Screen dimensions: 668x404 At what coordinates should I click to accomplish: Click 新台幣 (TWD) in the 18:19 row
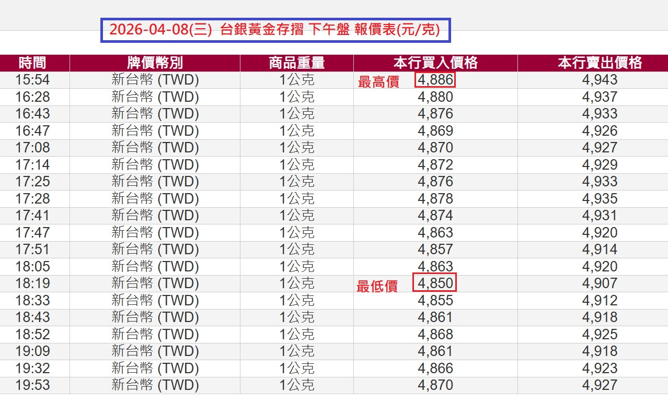point(155,283)
